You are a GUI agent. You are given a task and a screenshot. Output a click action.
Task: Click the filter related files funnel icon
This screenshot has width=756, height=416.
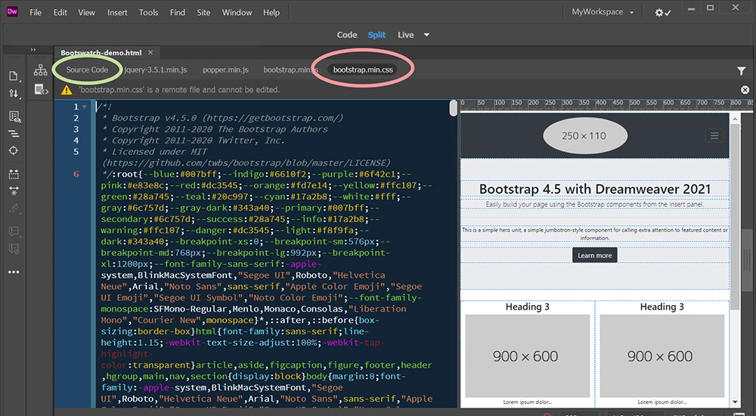[741, 71]
